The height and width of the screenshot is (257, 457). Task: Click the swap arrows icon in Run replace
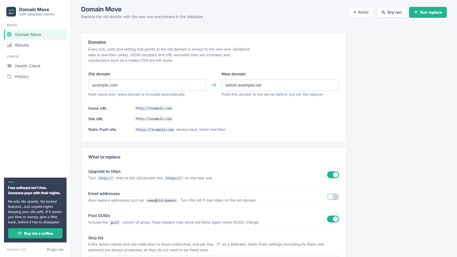tap(416, 12)
